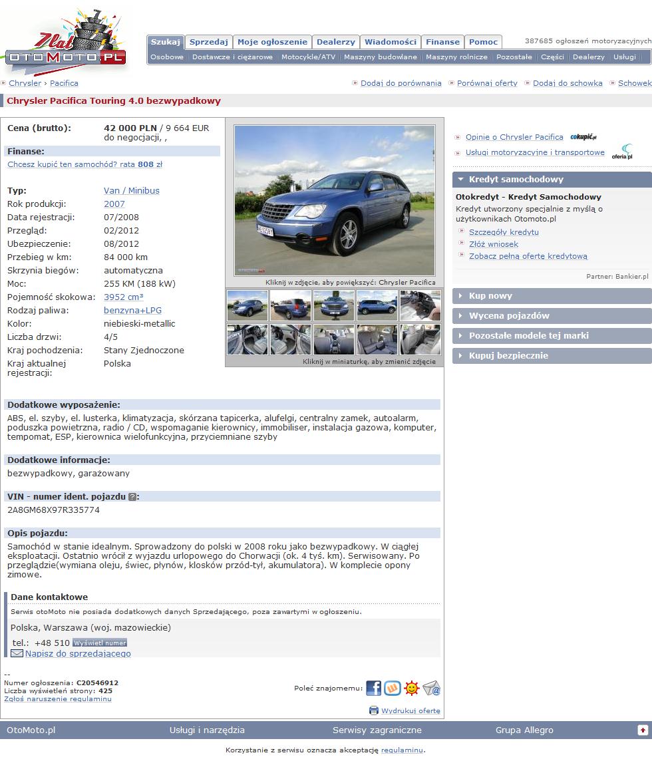Viewport: 652px width, 767px height.
Task: Select the head-on front view thumbnail
Action: (x=333, y=305)
